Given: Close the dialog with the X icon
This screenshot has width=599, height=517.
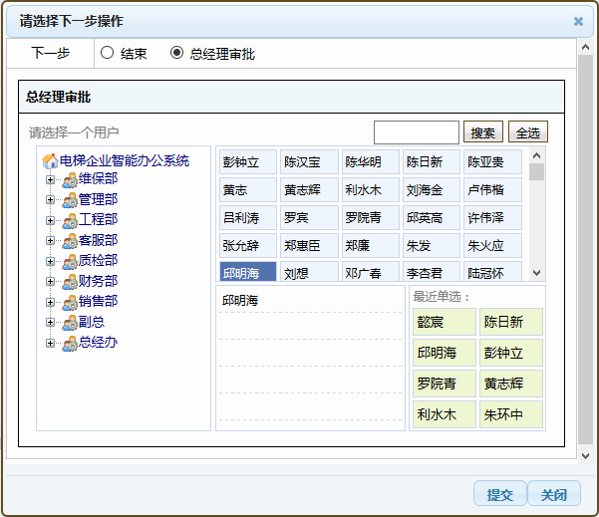Looking at the screenshot, I should click(x=578, y=21).
